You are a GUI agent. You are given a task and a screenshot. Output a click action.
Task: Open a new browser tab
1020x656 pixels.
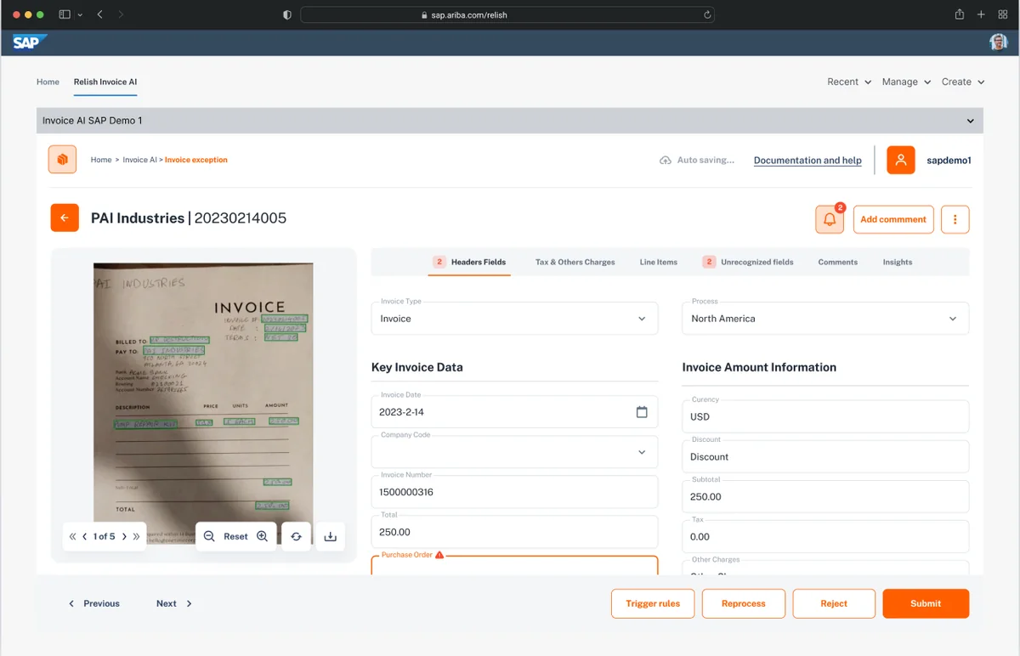pos(981,14)
